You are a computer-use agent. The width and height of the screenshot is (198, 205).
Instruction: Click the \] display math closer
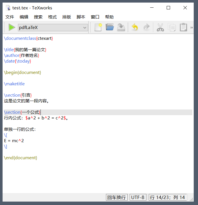[x=6, y=146]
